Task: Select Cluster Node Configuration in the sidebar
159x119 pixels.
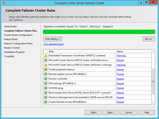Action: coord(18,35)
